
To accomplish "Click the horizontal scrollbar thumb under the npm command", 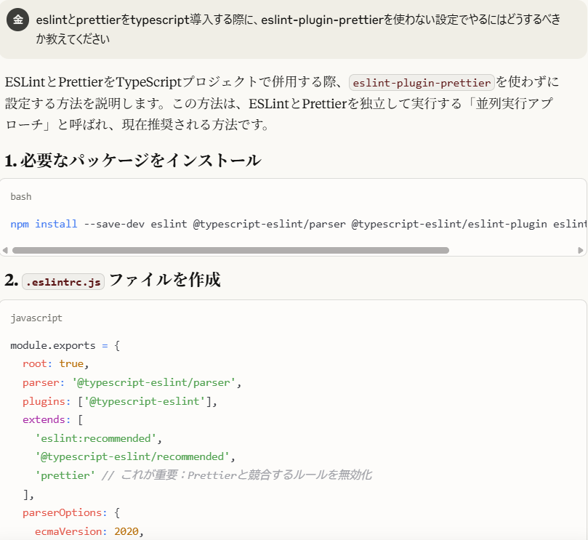I will pos(230,250).
